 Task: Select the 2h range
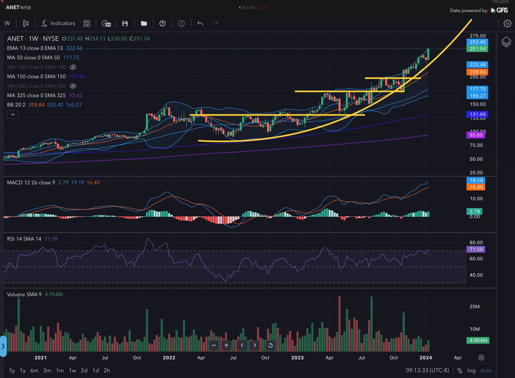click(107, 370)
